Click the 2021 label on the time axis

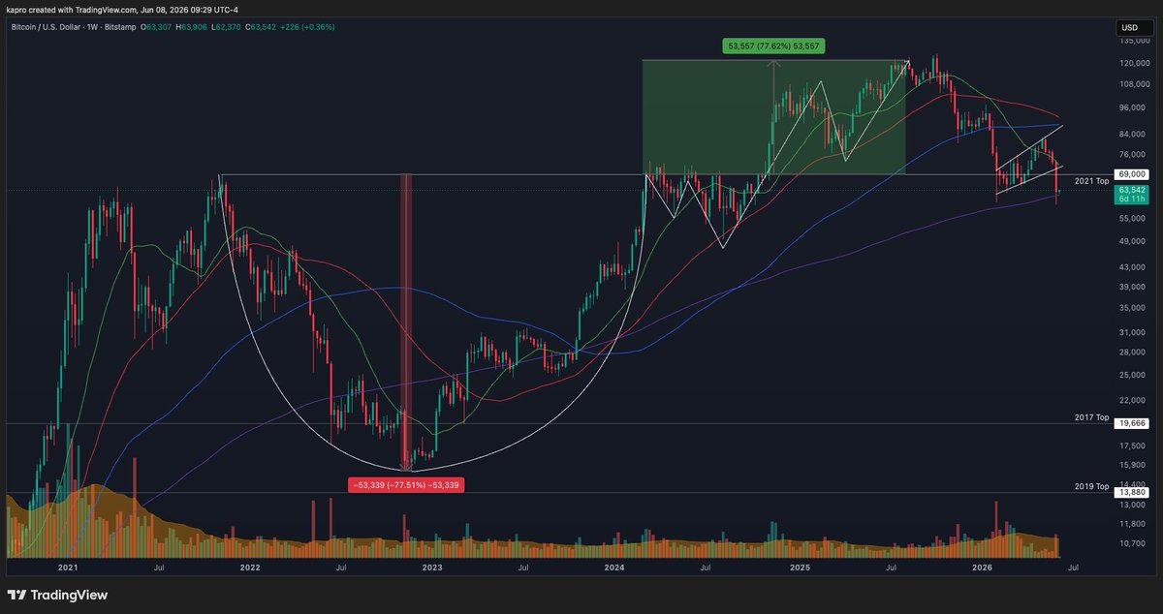[68, 568]
